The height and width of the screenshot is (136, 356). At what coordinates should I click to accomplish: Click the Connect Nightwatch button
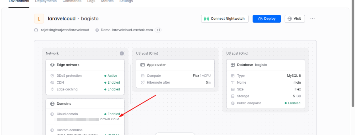click(225, 18)
